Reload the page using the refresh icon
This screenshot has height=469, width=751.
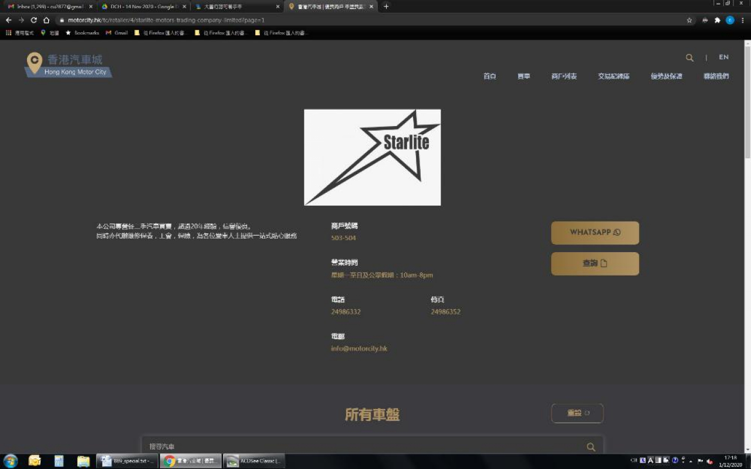point(33,20)
